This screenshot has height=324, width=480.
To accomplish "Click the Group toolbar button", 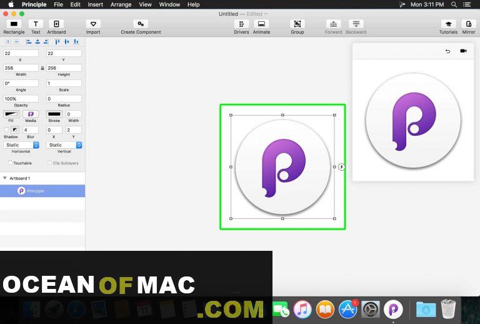I will pyautogui.click(x=297, y=24).
